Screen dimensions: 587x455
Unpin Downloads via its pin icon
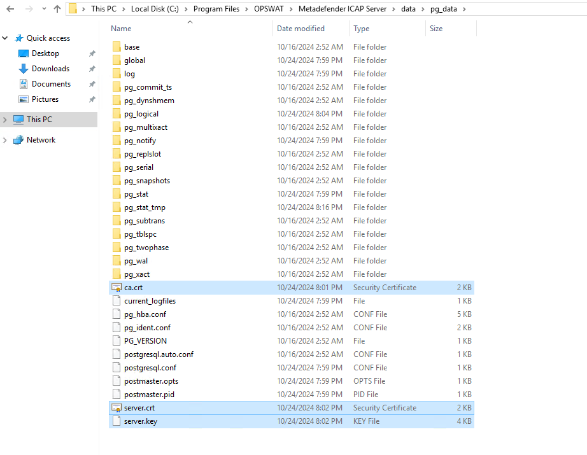click(92, 69)
